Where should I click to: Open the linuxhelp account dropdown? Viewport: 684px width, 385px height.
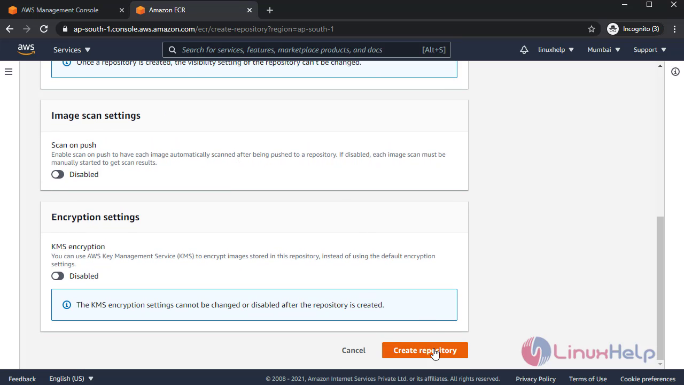pos(556,50)
